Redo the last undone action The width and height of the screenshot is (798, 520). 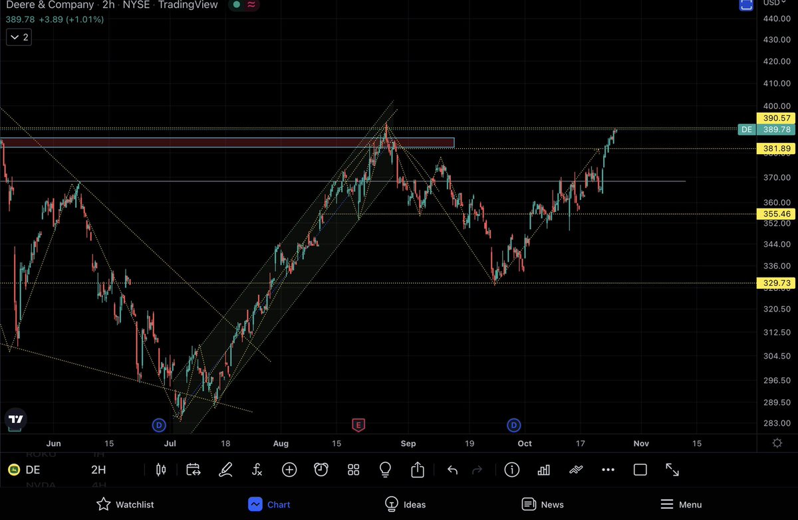(477, 470)
